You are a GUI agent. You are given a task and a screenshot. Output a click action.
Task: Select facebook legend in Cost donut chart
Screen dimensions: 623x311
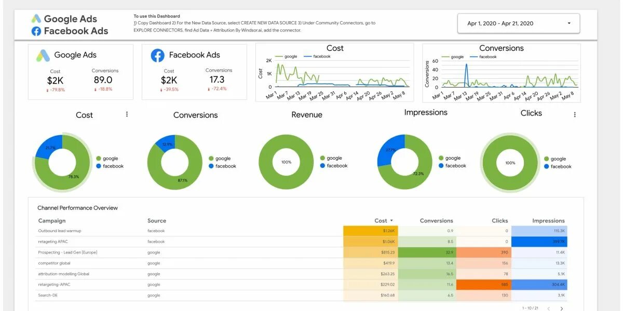click(110, 166)
